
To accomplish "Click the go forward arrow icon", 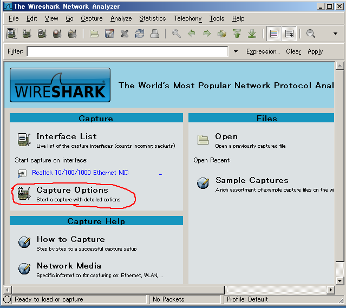I will coord(207,34).
